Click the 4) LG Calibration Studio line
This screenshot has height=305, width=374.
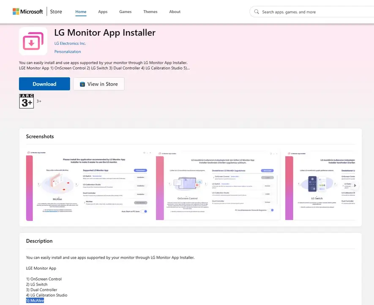pyautogui.click(x=47, y=295)
